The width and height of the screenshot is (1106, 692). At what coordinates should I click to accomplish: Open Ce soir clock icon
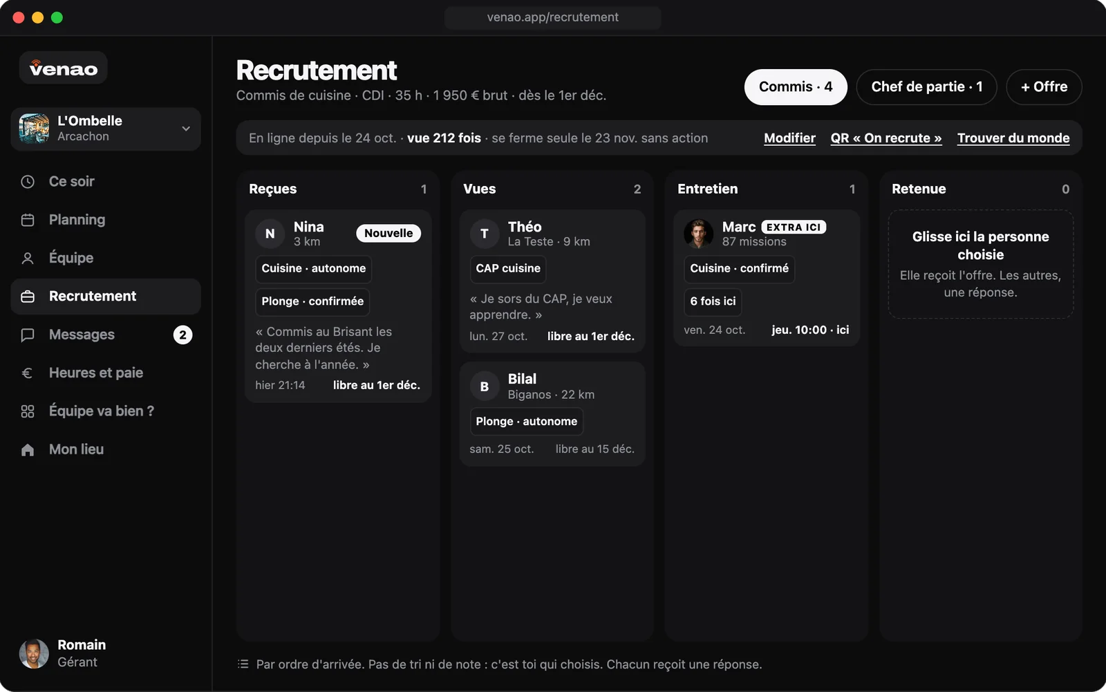pyautogui.click(x=28, y=182)
